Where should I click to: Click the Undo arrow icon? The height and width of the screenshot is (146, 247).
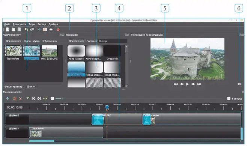26,29
